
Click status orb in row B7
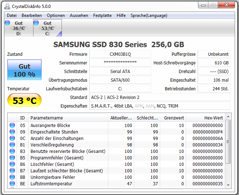[12, 171]
